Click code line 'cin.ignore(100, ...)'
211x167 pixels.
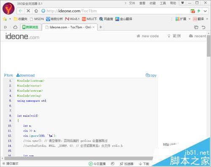pyautogui.click(x=40, y=136)
